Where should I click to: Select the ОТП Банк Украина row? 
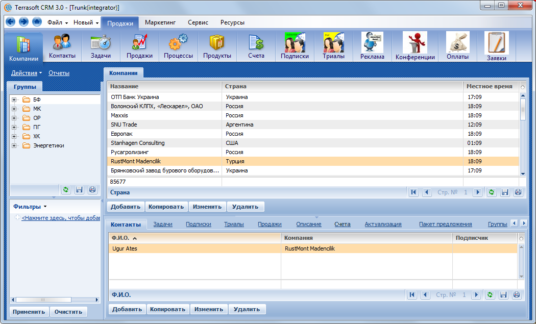(x=313, y=97)
